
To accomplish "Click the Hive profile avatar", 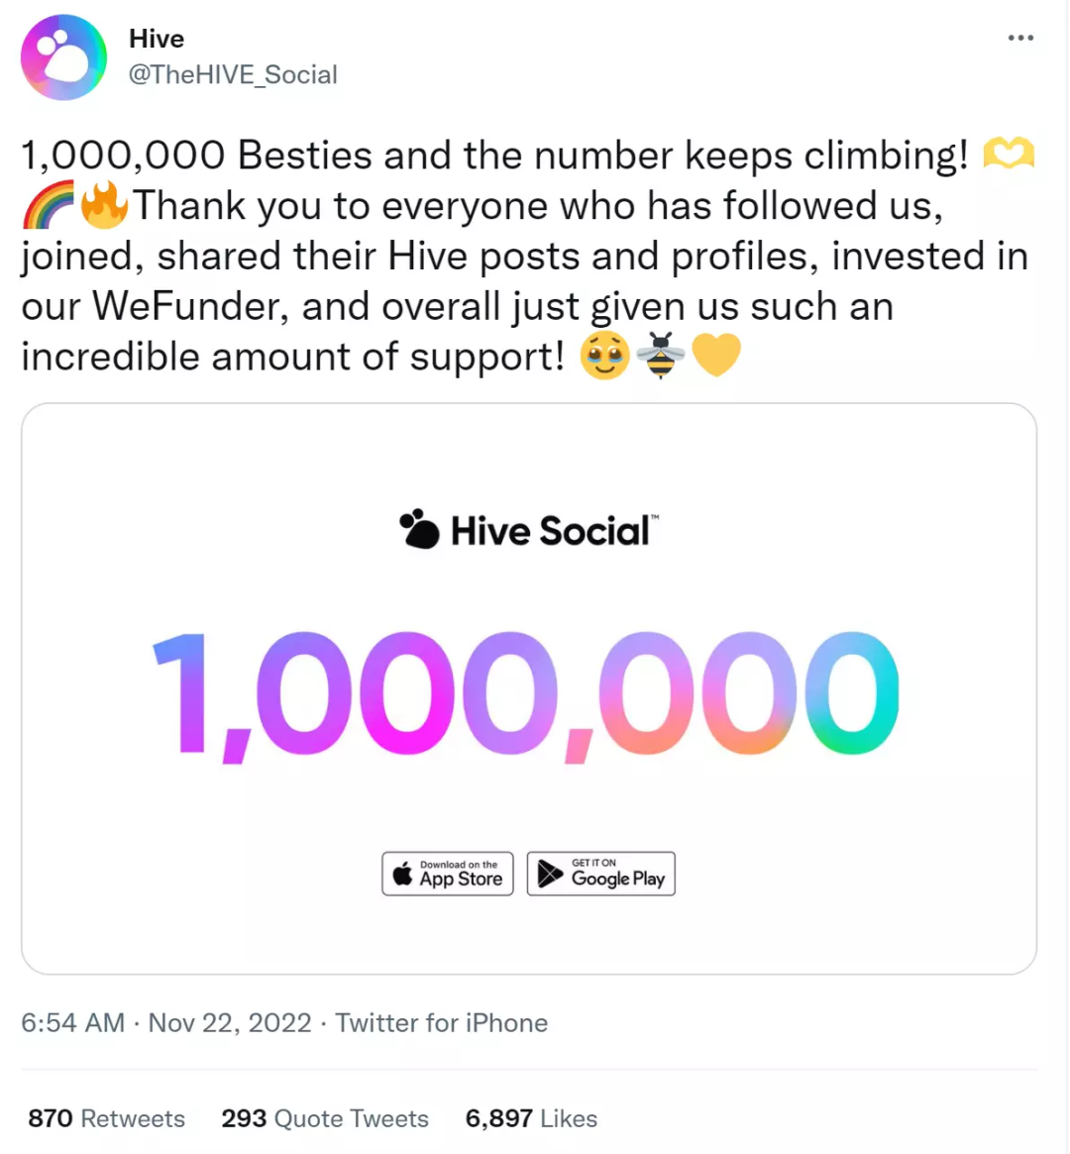I will pos(63,57).
